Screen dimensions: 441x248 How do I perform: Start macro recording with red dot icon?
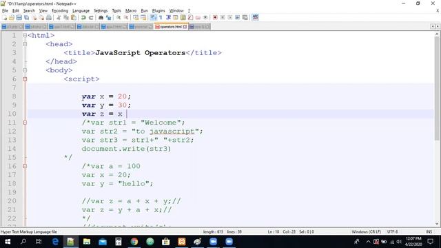pos(215,17)
